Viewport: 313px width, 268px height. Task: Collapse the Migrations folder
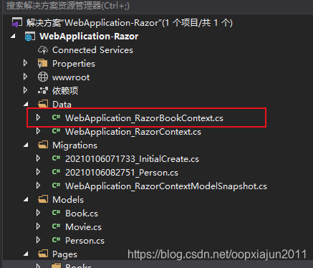26,145
